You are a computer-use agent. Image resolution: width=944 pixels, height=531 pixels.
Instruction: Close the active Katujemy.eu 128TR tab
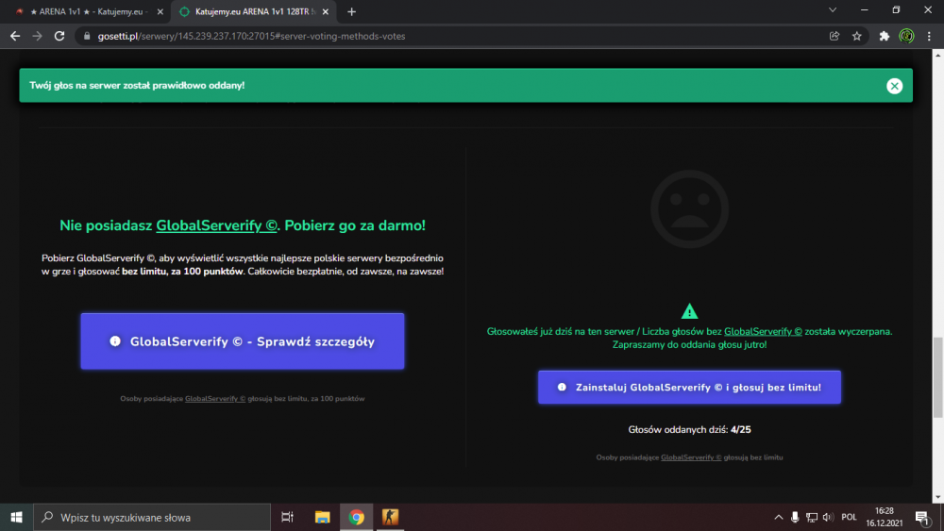(325, 11)
